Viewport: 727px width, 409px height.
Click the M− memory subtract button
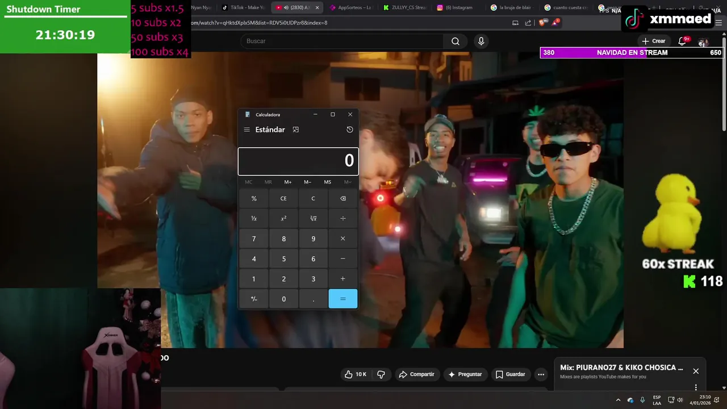(307, 182)
